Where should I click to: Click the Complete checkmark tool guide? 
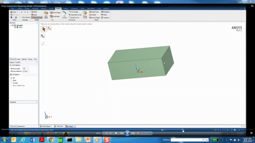coord(43,44)
